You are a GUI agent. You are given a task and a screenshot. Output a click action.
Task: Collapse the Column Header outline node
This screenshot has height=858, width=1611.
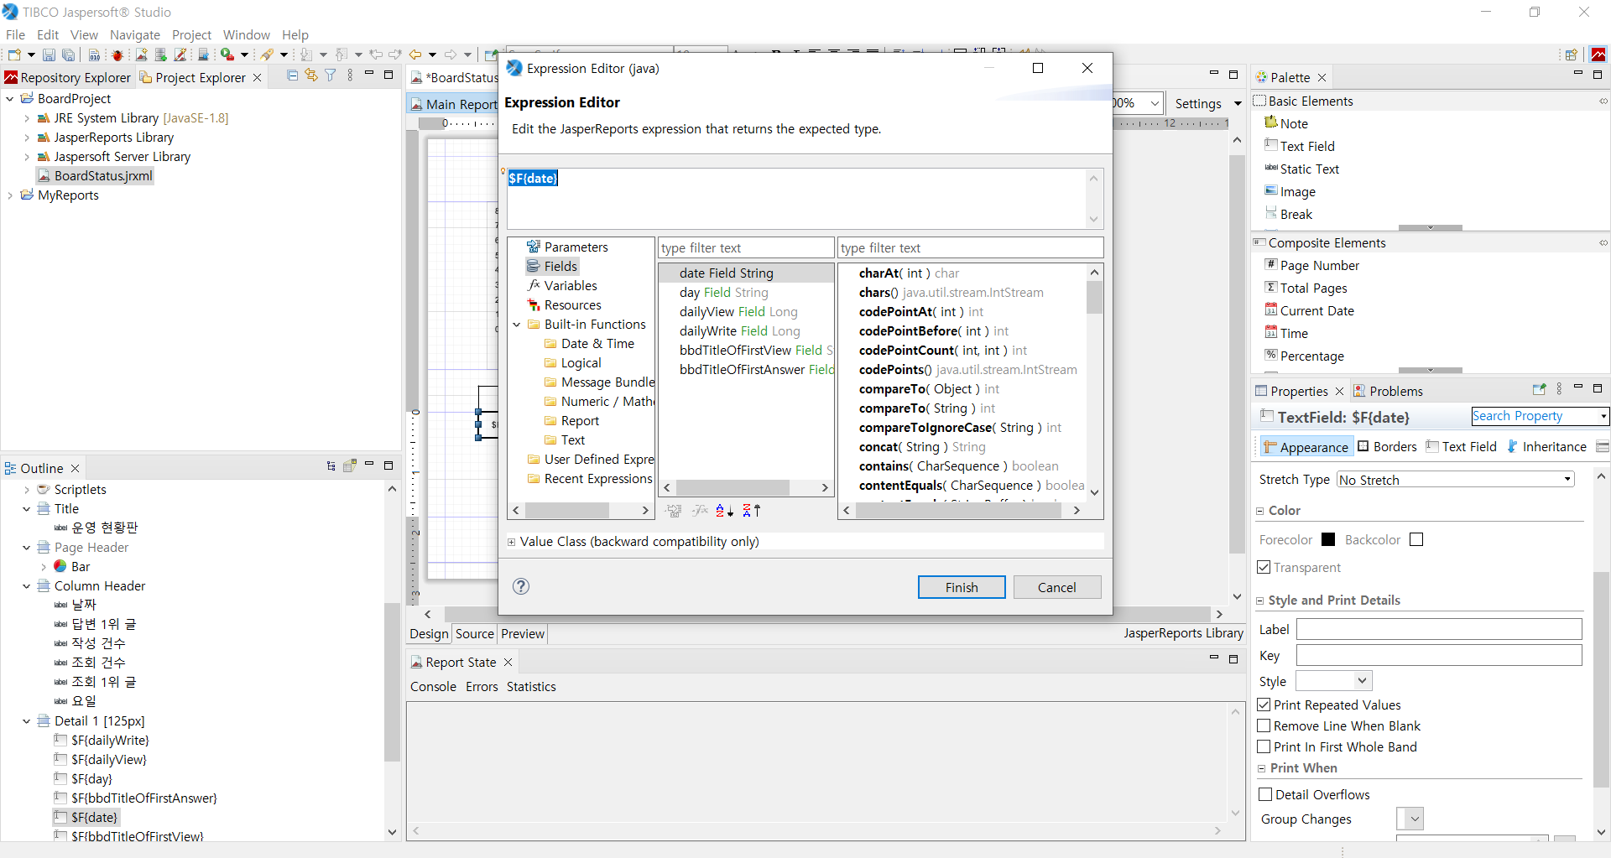(27, 586)
